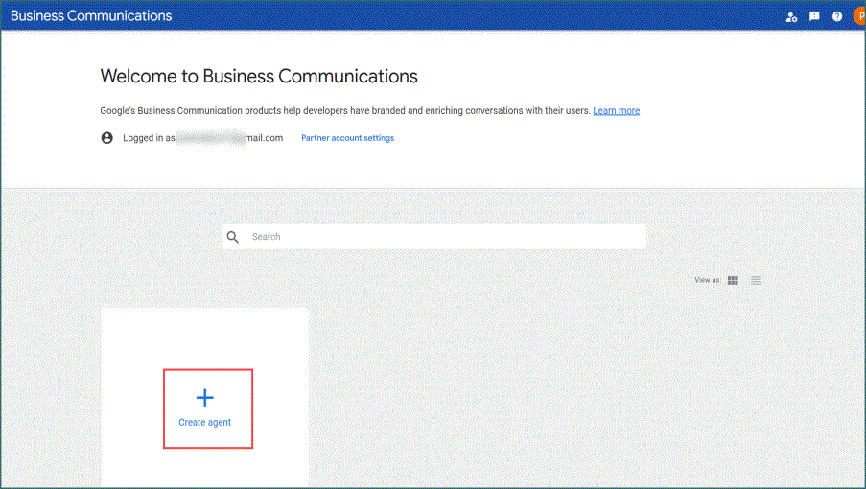This screenshot has height=489, width=866.
Task: Open the orange profile avatar
Action: tap(859, 16)
